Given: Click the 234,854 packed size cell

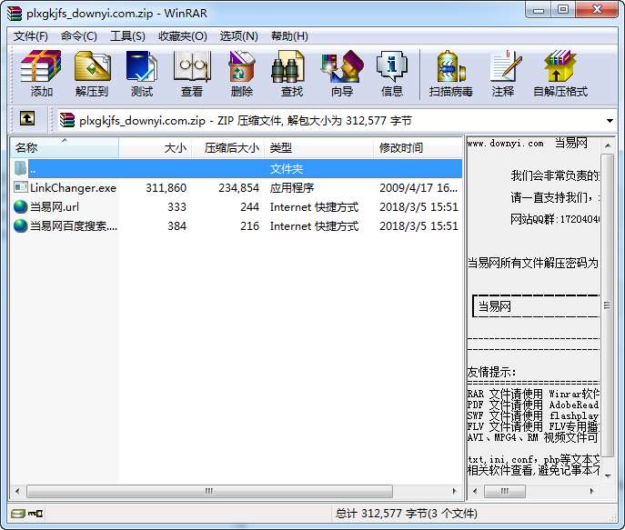Looking at the screenshot, I should tap(238, 187).
